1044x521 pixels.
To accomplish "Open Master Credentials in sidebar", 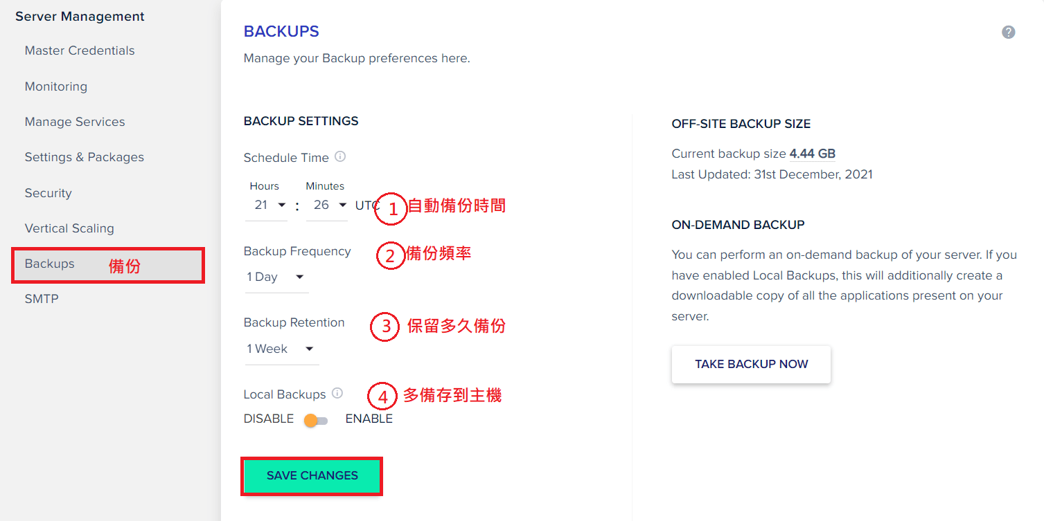I will [x=80, y=51].
